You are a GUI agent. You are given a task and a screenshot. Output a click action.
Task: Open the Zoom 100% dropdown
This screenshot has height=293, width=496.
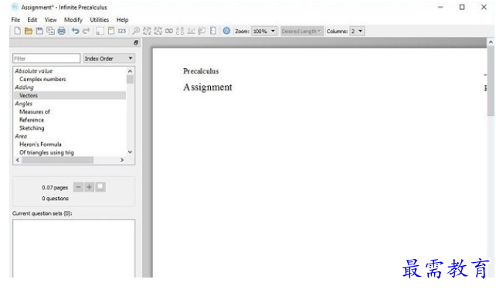pyautogui.click(x=263, y=31)
